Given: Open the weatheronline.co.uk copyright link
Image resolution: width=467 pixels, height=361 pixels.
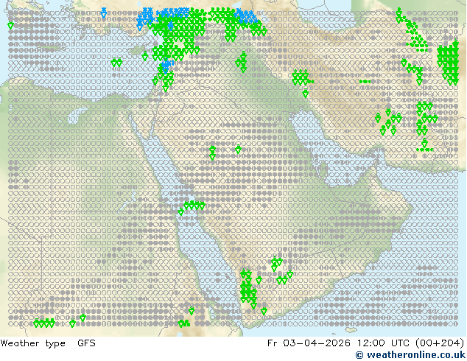Looking at the screenshot, I should [x=410, y=355].
